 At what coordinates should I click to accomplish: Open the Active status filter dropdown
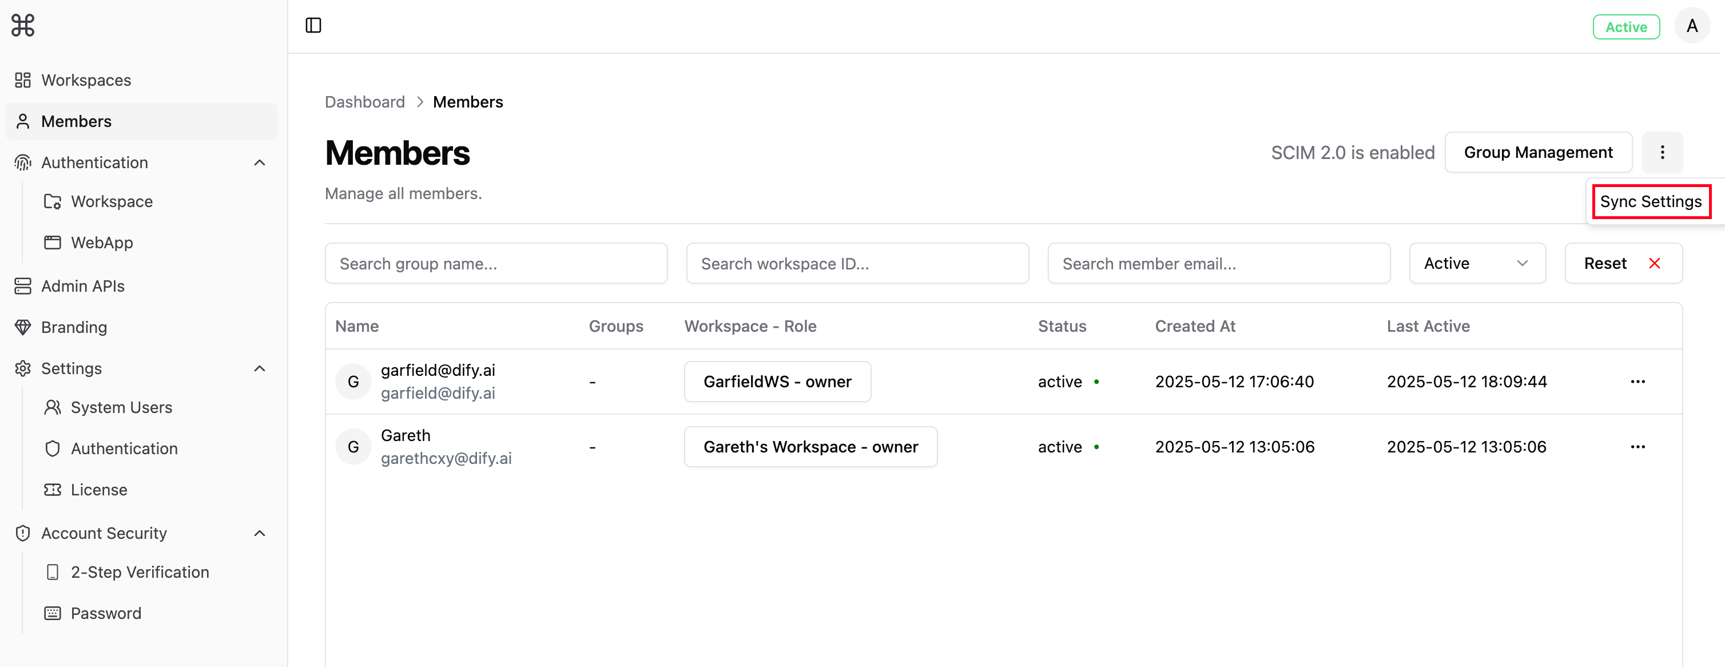(1477, 263)
